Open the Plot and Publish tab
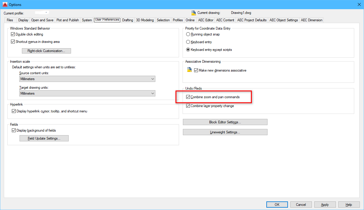 coord(67,20)
